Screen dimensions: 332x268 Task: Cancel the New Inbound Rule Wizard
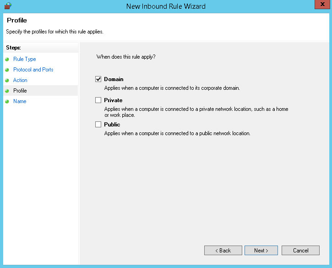click(300, 251)
